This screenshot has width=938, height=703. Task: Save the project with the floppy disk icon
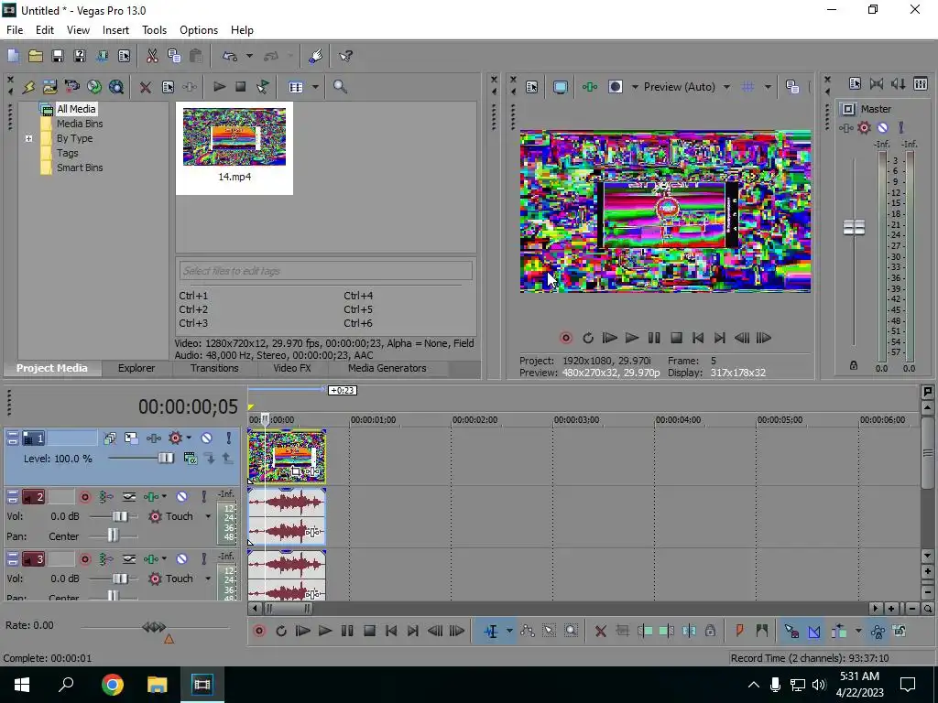point(58,56)
